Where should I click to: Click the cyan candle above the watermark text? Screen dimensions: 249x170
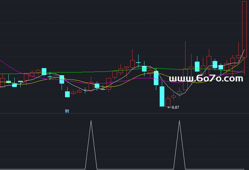tap(197, 65)
